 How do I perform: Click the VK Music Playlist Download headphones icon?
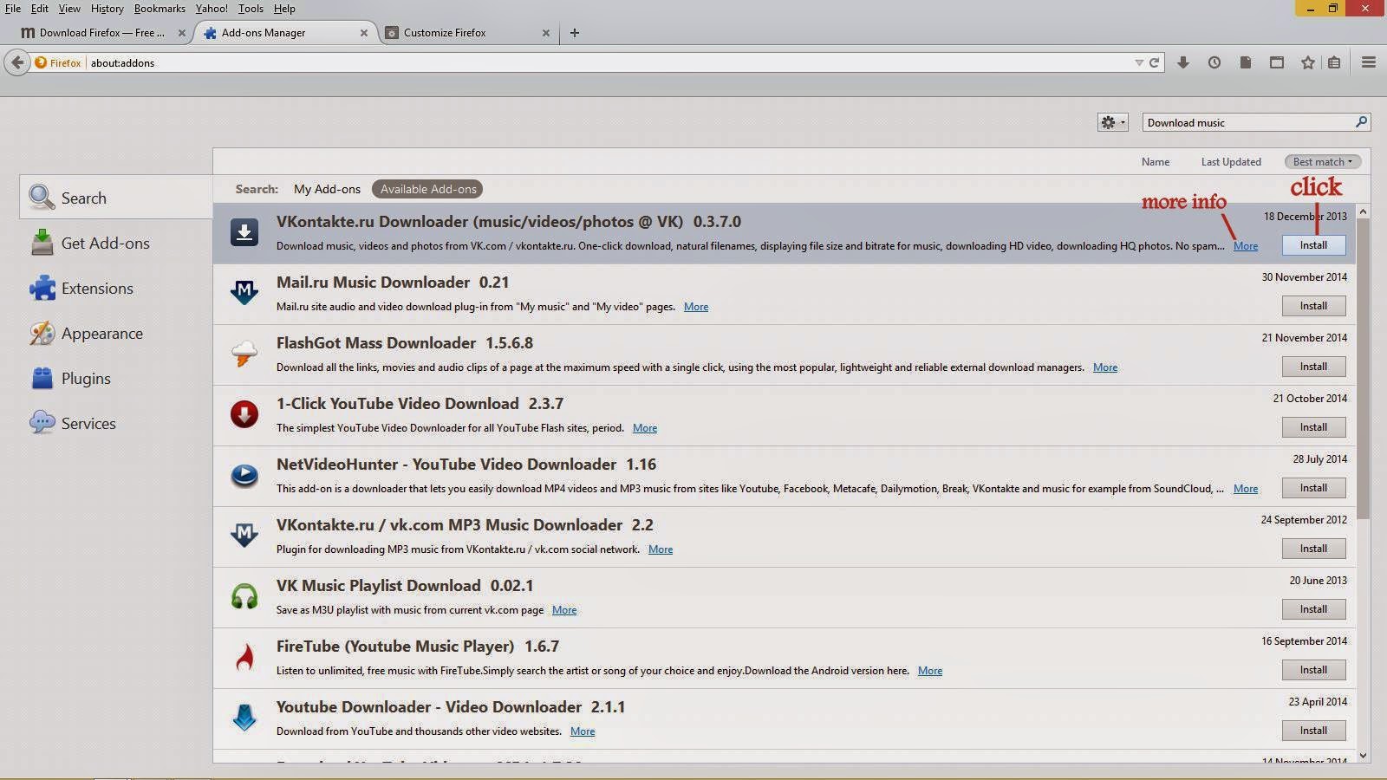pyautogui.click(x=244, y=596)
